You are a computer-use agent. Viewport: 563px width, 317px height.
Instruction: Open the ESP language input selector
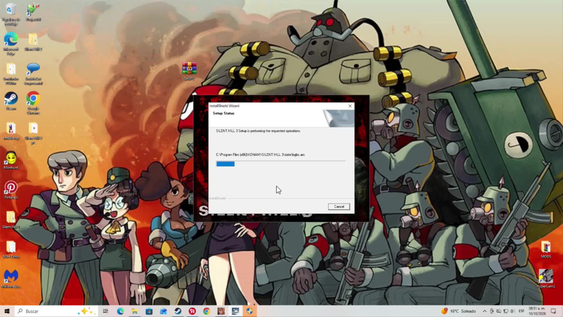coord(521,311)
